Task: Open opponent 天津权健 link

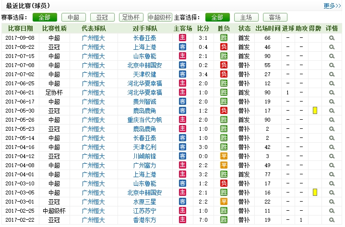Action: (145, 74)
